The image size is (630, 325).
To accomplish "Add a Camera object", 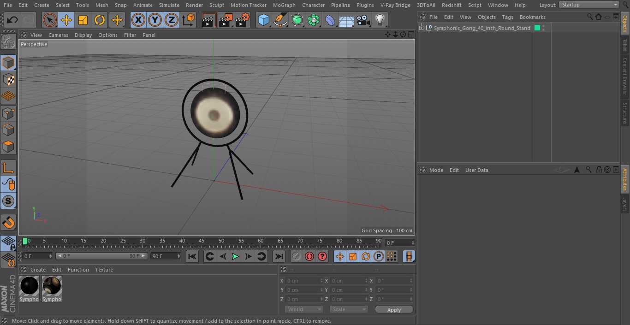I will coord(363,20).
